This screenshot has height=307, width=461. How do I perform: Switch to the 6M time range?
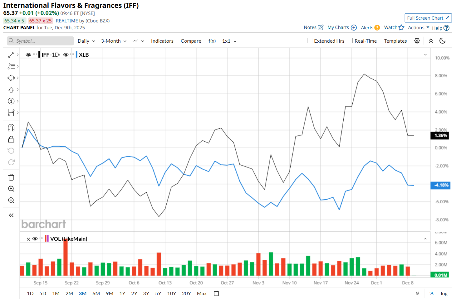click(96, 293)
